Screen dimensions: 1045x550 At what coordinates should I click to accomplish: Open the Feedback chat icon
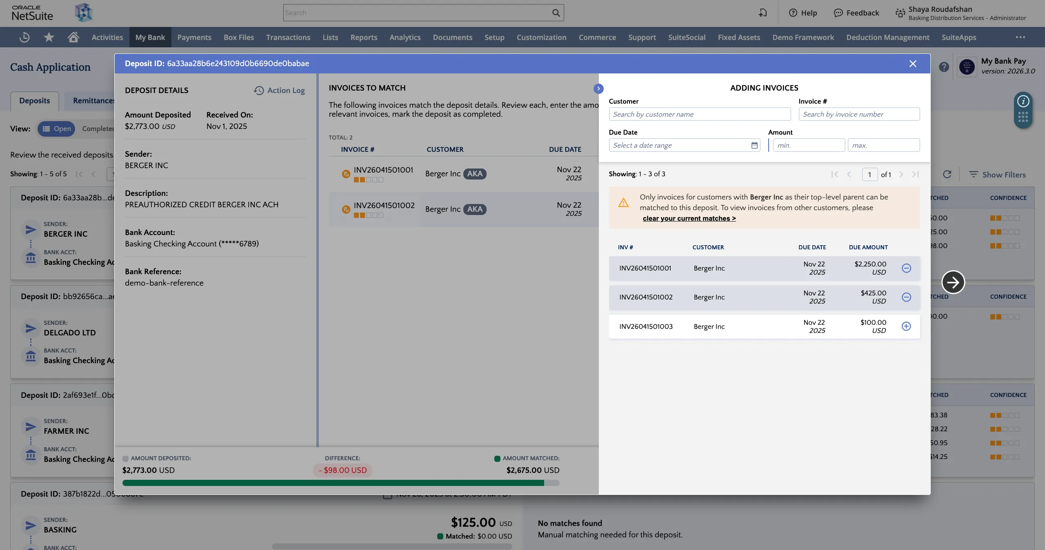point(838,13)
